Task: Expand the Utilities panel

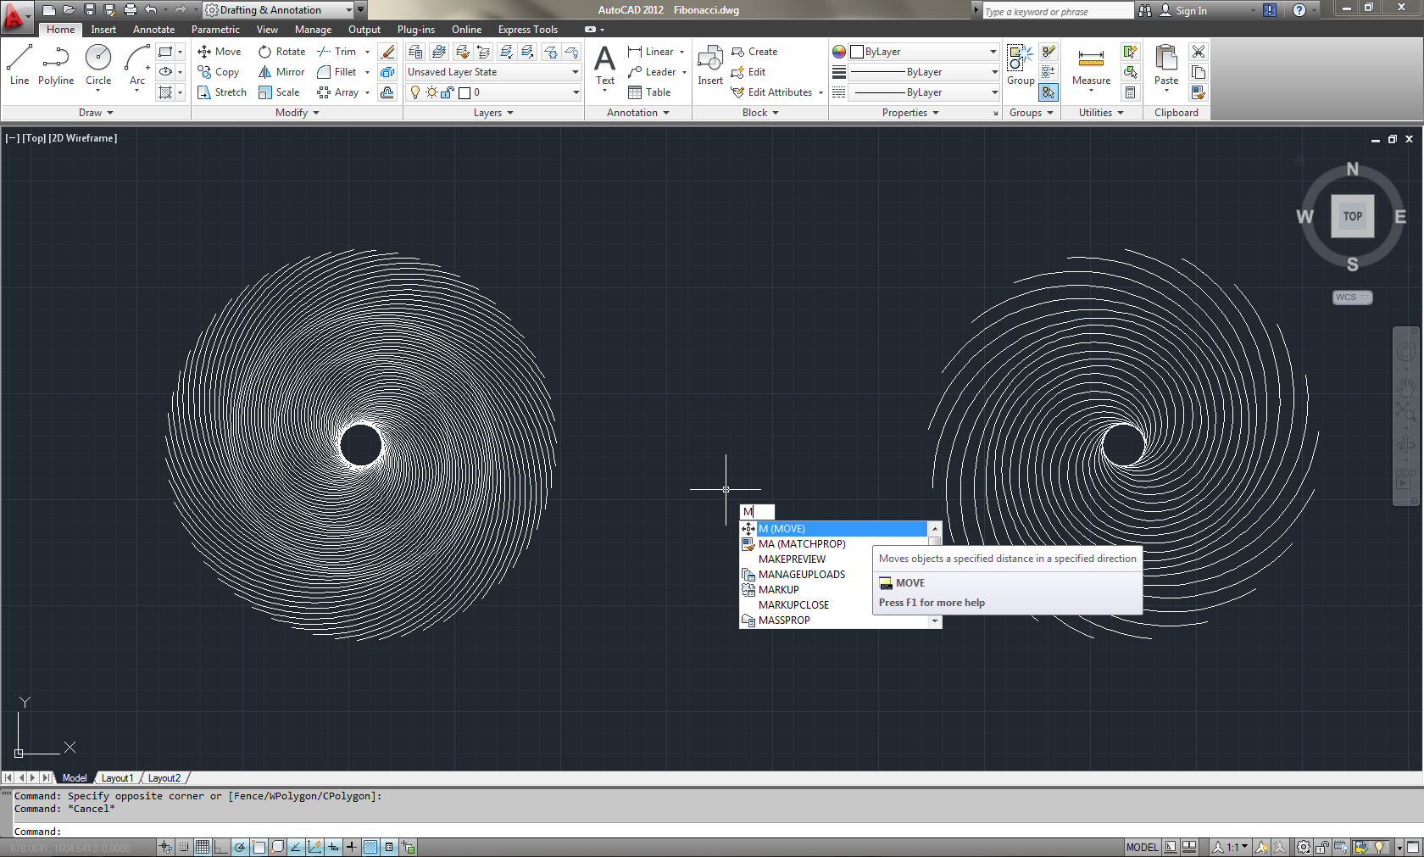Action: pos(1101,113)
